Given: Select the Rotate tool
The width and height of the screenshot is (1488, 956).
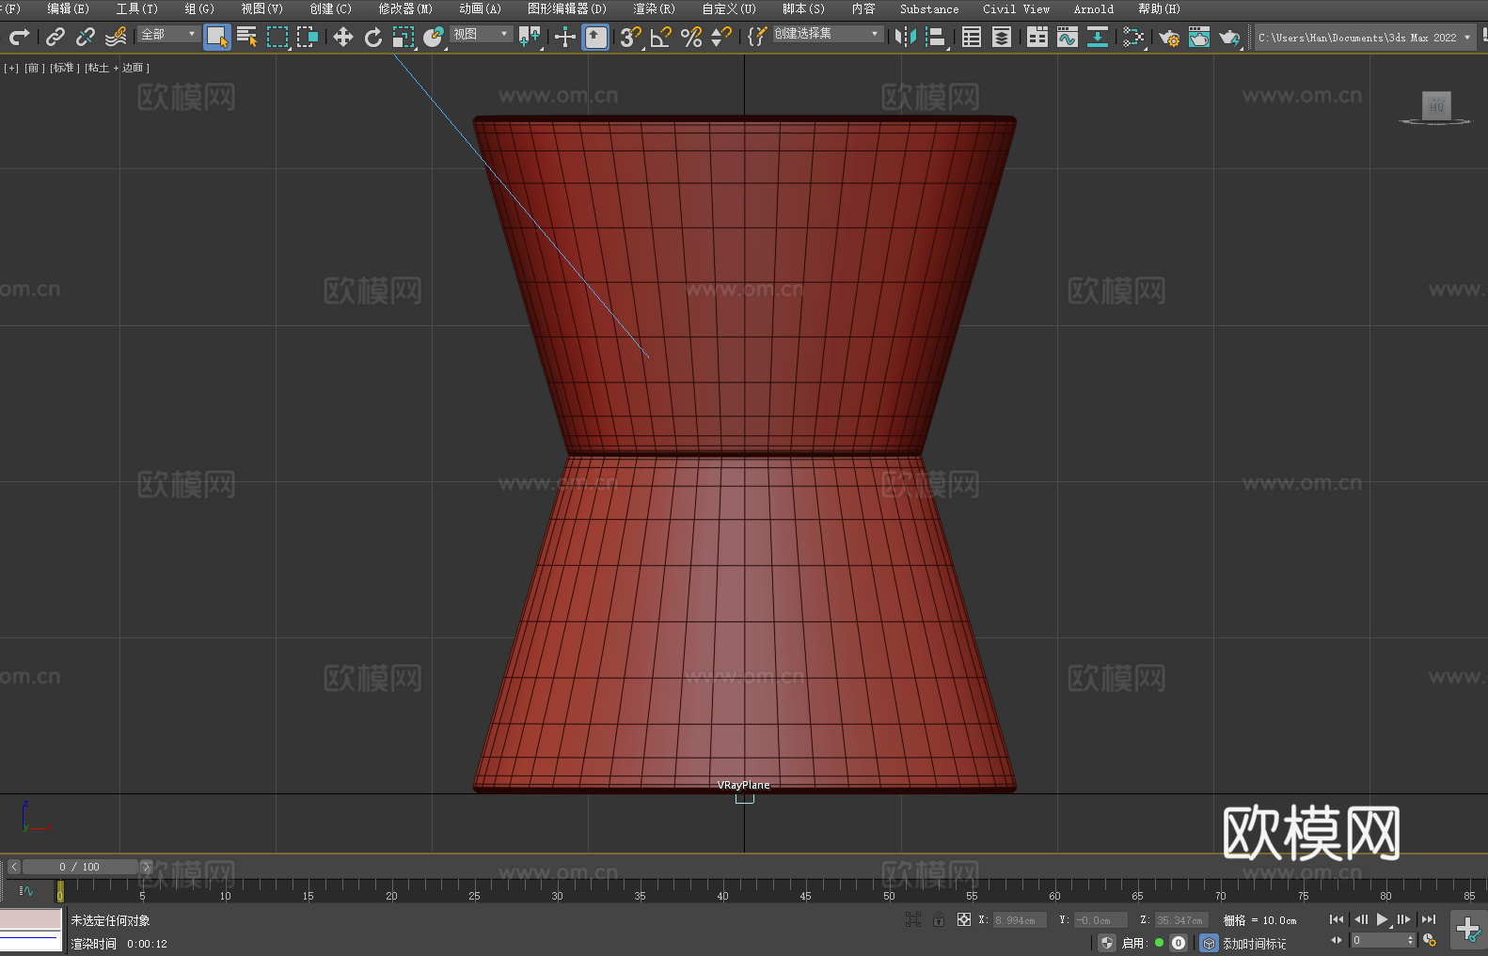Looking at the screenshot, I should point(373,37).
